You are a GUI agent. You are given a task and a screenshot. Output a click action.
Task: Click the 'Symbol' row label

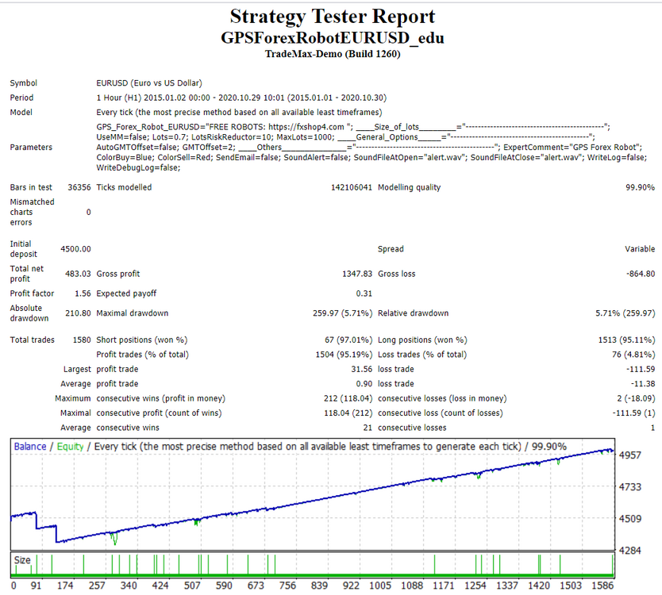pos(24,83)
